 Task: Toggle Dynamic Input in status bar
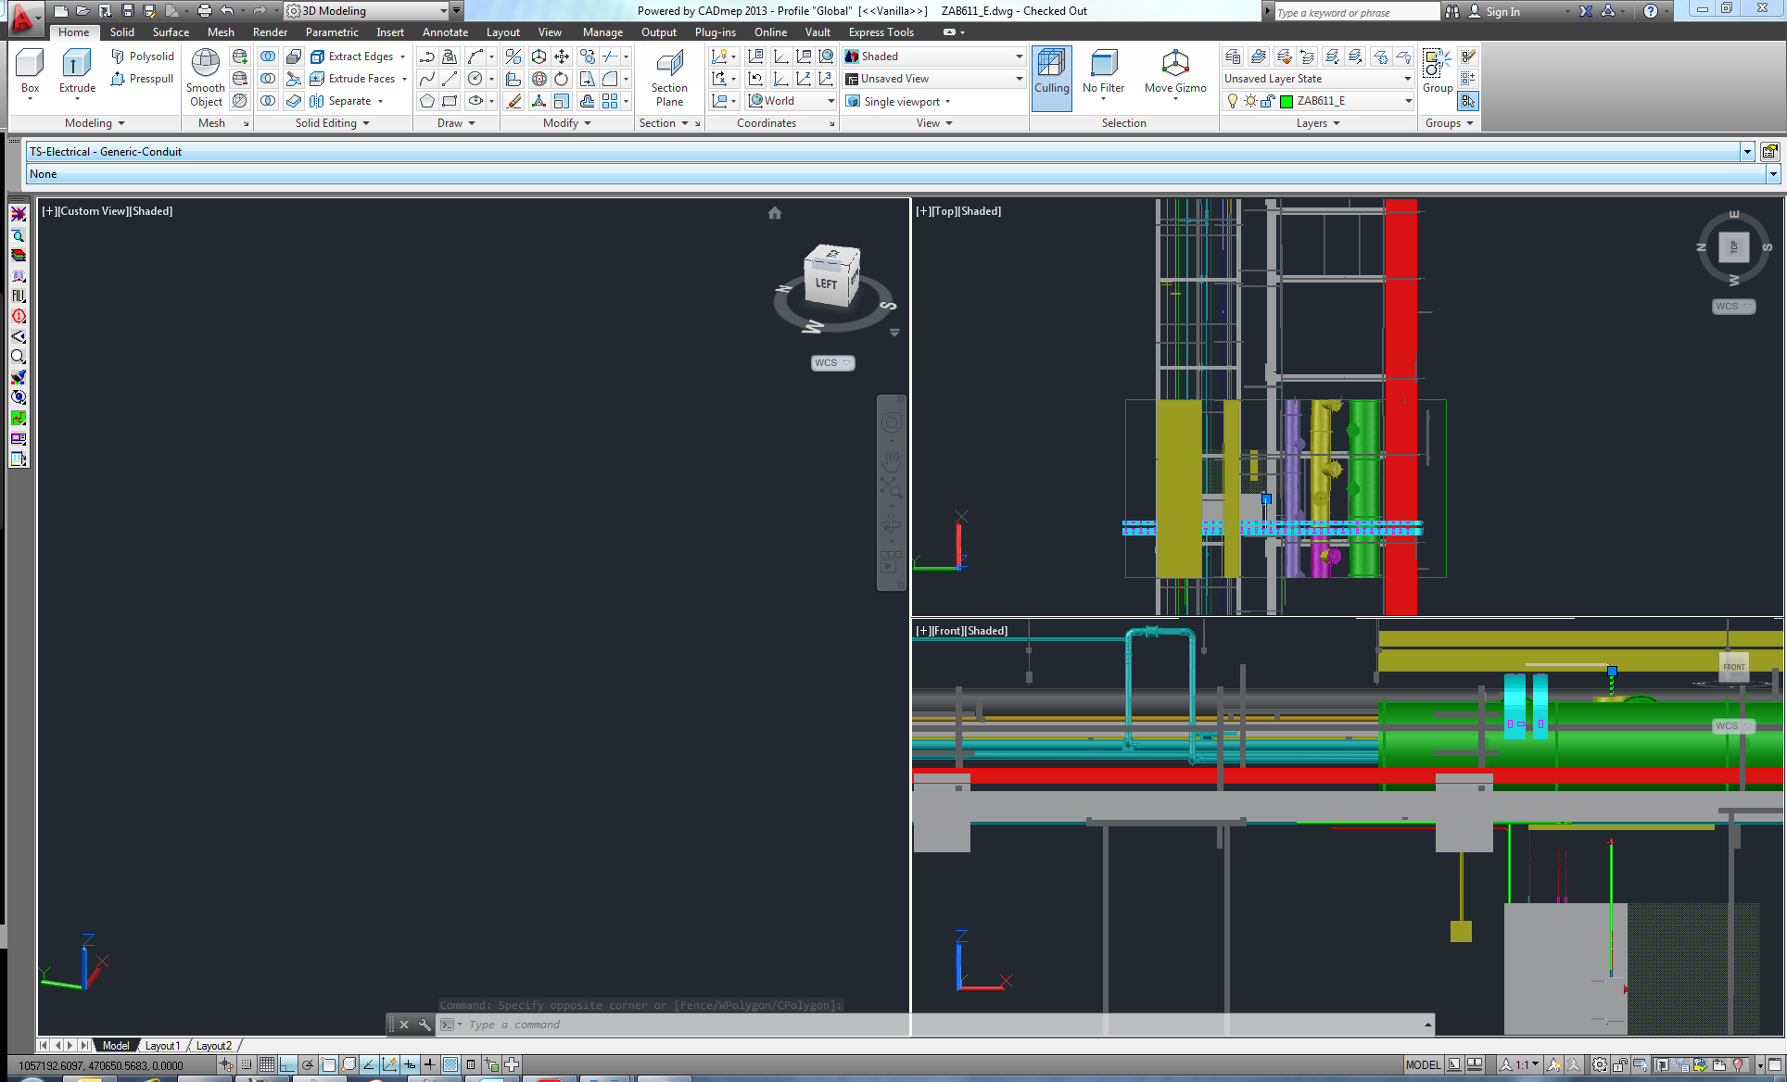click(409, 1065)
